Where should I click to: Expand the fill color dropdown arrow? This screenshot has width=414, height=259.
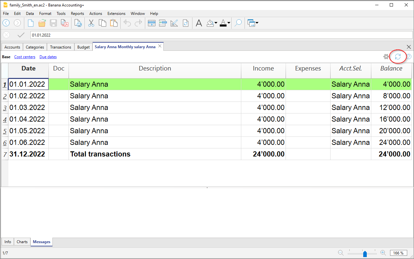(x=216, y=23)
